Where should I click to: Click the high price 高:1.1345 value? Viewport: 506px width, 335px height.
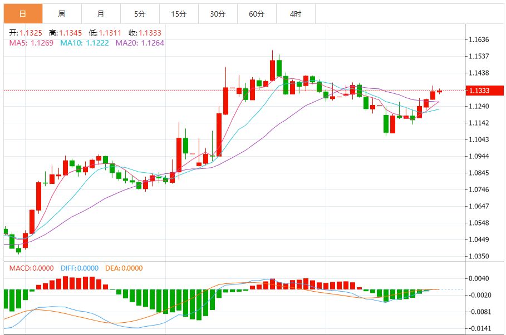[66, 33]
